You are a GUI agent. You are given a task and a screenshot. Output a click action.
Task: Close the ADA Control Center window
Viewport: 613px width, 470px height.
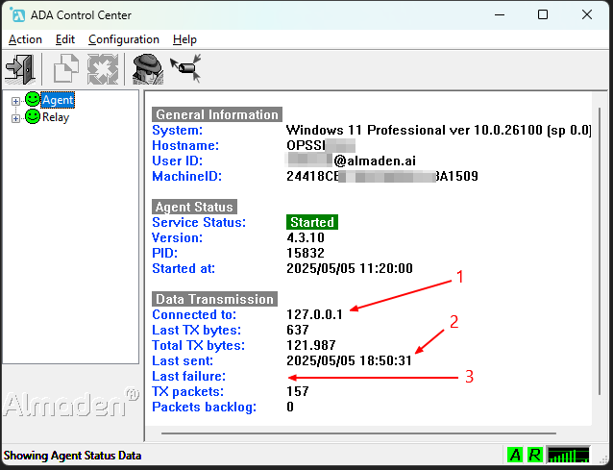tap(587, 14)
